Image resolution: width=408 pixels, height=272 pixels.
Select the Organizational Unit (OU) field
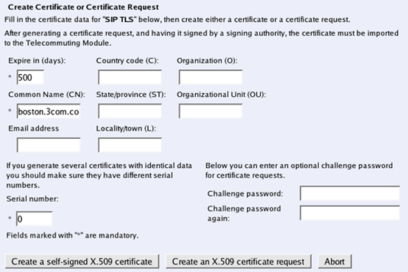(x=210, y=111)
